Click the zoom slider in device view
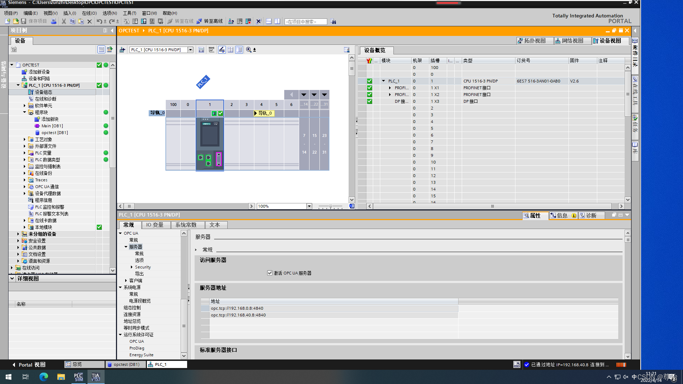Screen dimensions: 683x384 (330, 206)
